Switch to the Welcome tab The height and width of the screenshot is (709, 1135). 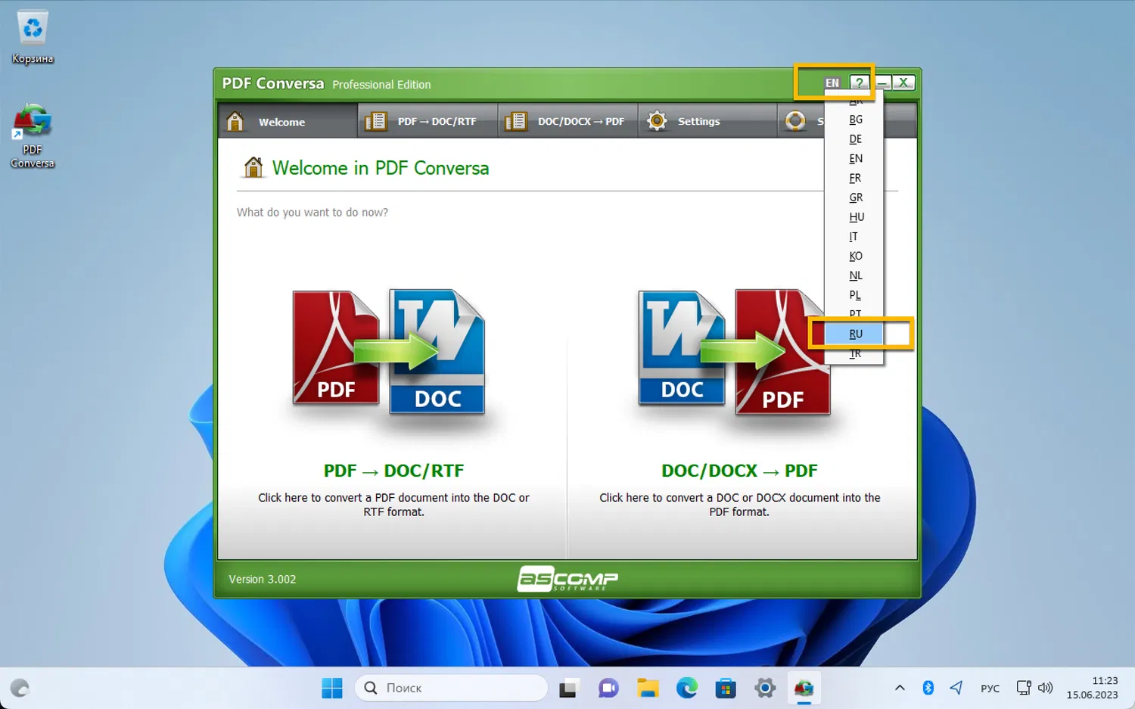click(281, 121)
